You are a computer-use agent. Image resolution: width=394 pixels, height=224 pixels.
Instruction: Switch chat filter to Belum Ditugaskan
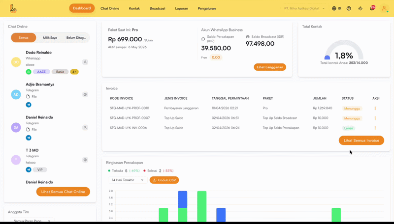pyautogui.click(x=76, y=38)
